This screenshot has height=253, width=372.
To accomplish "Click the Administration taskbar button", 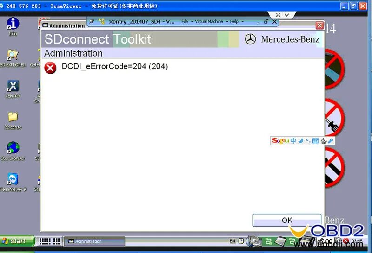I will tap(94, 241).
